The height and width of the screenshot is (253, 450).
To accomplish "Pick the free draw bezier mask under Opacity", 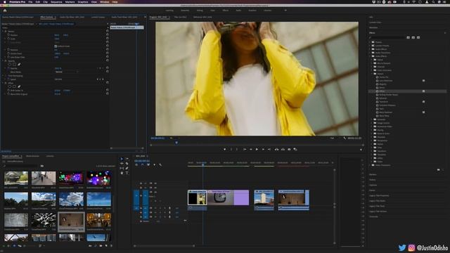I will pyautogui.click(x=19, y=65).
